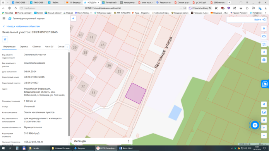Viewport: 269px width, 151px height.
Task: Open the Почта России bookmark
Action: pyautogui.click(x=84, y=13)
